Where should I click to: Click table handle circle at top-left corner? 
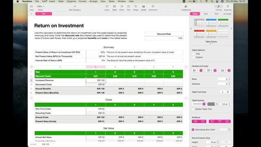coord(31,67)
